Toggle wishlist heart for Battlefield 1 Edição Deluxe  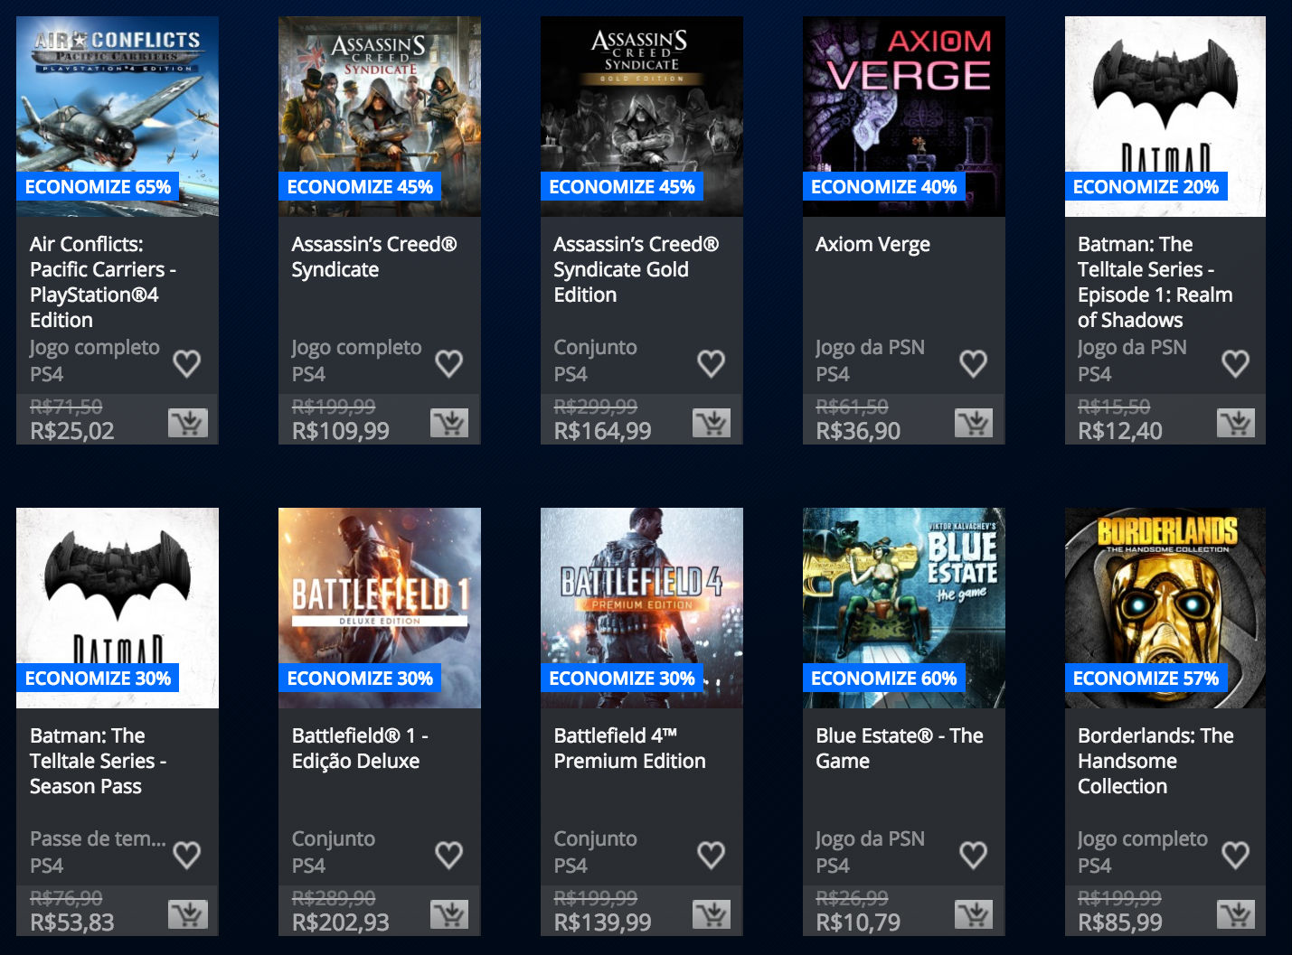449,855
